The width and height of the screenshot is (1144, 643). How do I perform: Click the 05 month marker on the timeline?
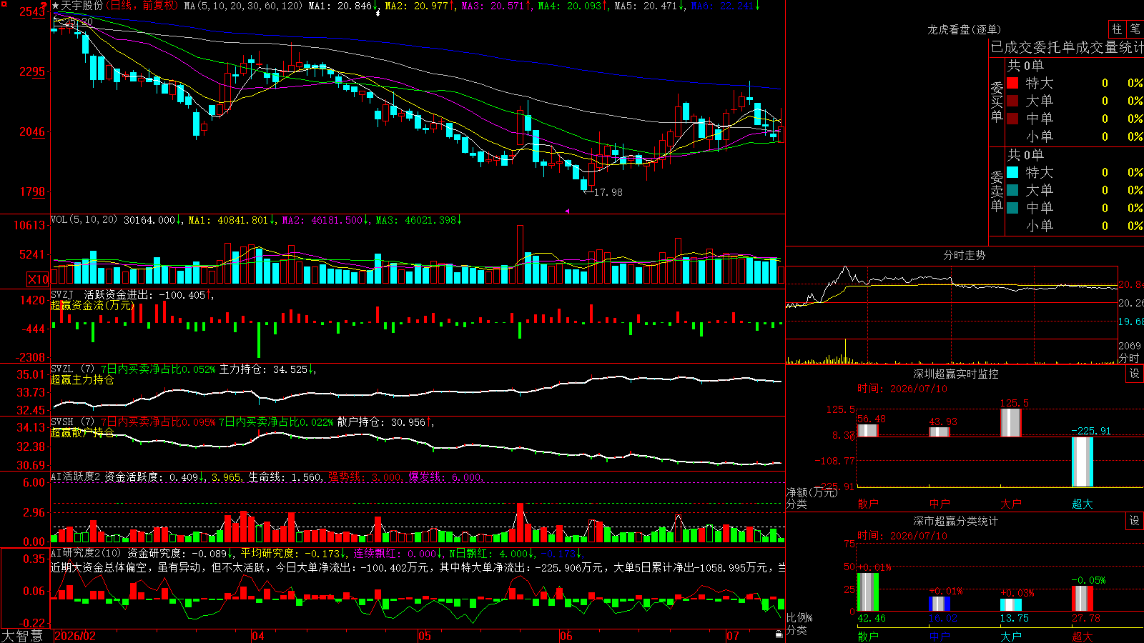click(x=425, y=636)
